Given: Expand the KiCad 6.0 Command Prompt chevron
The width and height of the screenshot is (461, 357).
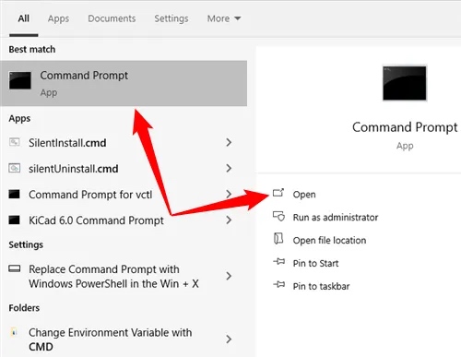Looking at the screenshot, I should tap(229, 220).
